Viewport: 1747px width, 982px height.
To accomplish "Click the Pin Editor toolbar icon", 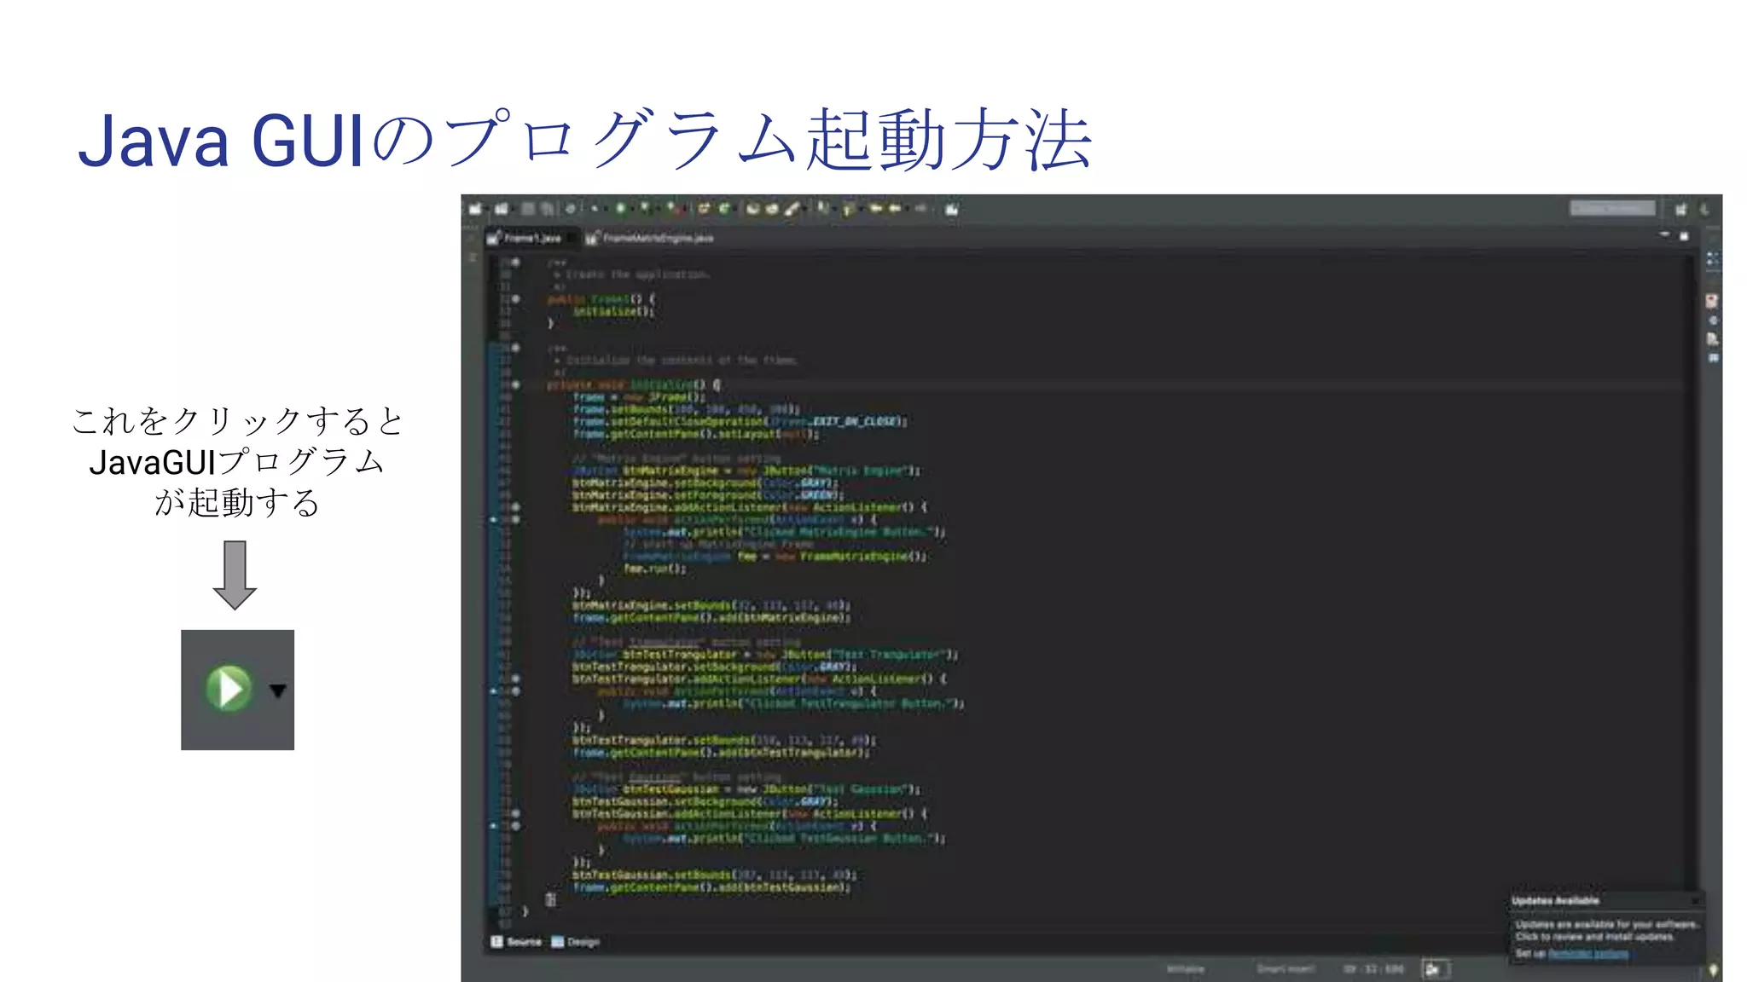I will [x=951, y=209].
